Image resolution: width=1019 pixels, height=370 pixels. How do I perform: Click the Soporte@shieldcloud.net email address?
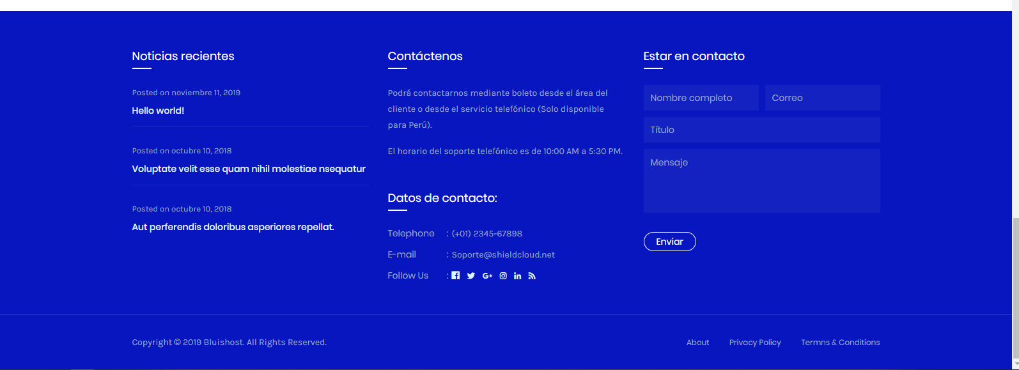point(503,254)
